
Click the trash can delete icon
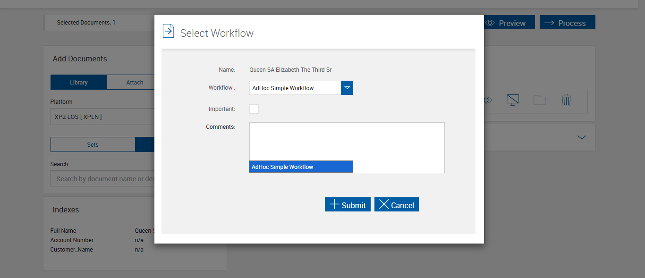click(x=566, y=100)
